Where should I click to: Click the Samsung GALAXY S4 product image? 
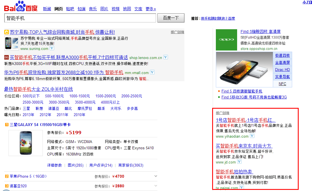[26, 143]
